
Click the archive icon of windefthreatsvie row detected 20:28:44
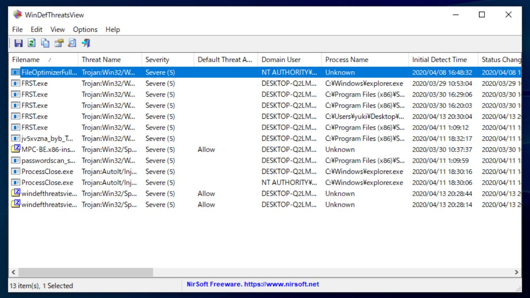(x=15, y=193)
